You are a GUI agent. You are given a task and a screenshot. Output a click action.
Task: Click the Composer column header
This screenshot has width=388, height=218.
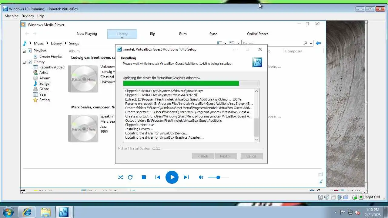293,51
